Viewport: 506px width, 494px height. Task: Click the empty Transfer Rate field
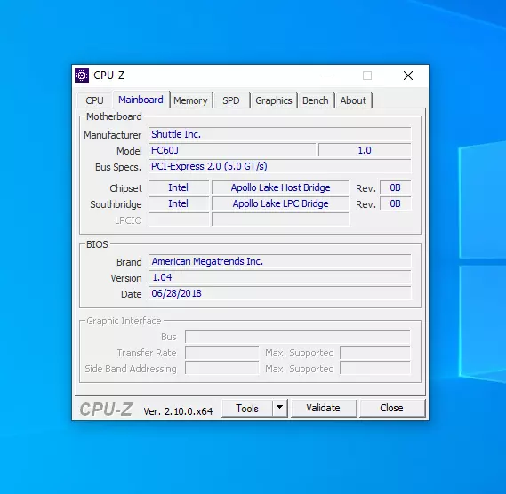(221, 353)
